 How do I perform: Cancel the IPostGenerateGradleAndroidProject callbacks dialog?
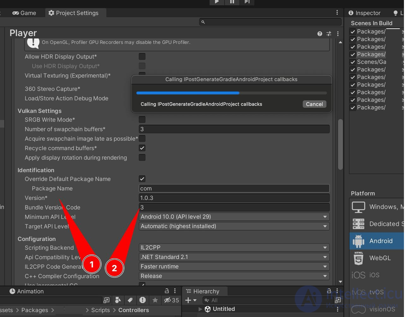coord(314,104)
